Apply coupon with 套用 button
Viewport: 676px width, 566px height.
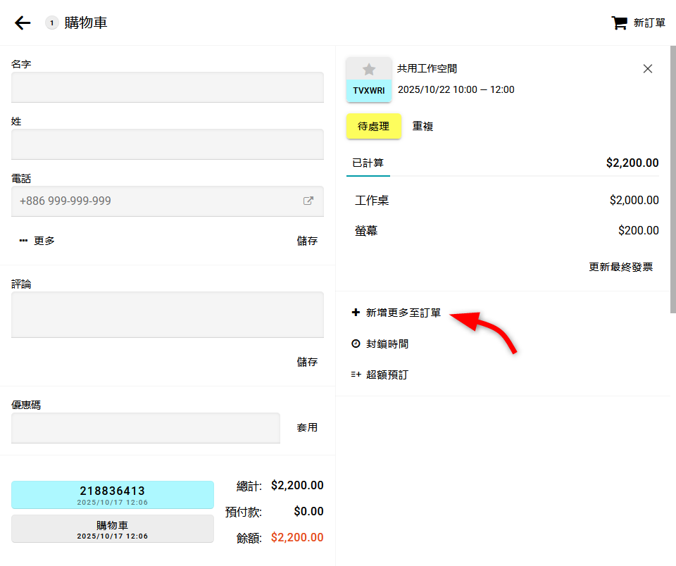(x=307, y=427)
